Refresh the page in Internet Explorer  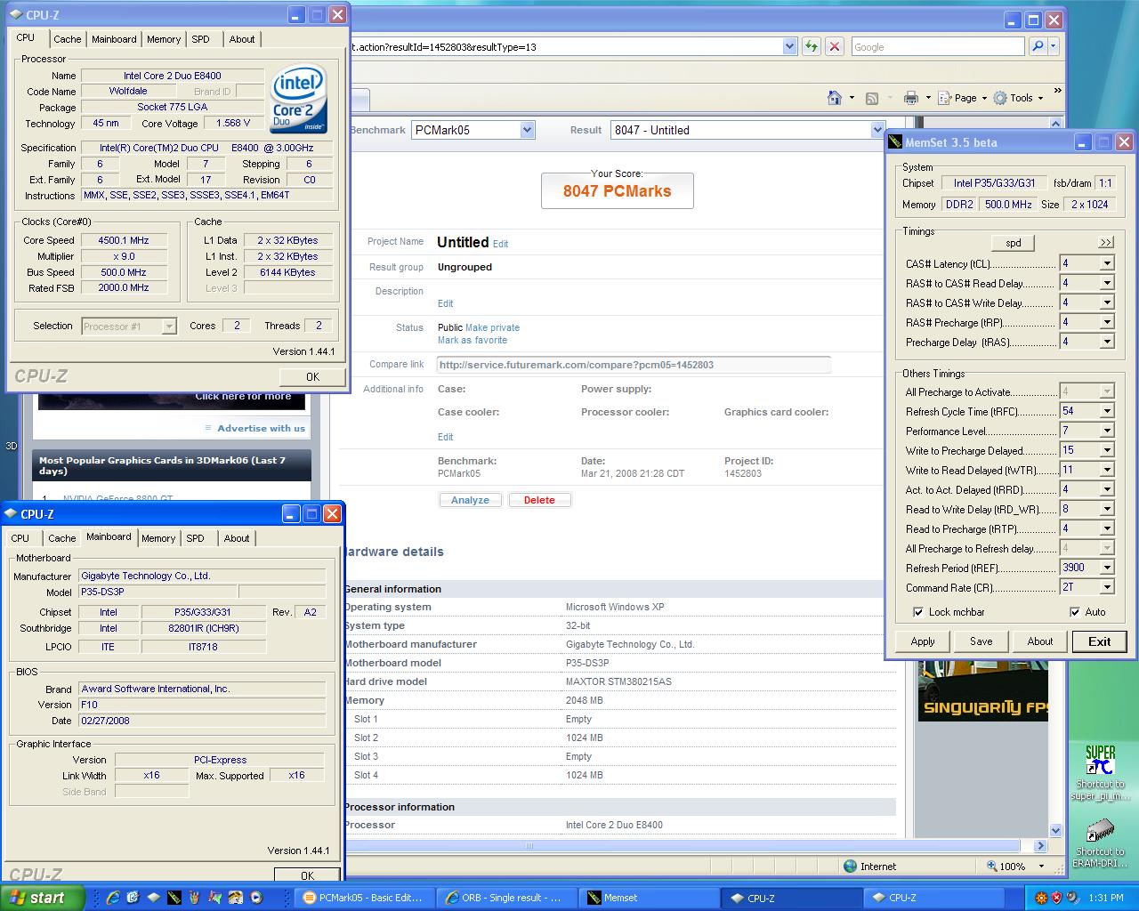pos(811,46)
